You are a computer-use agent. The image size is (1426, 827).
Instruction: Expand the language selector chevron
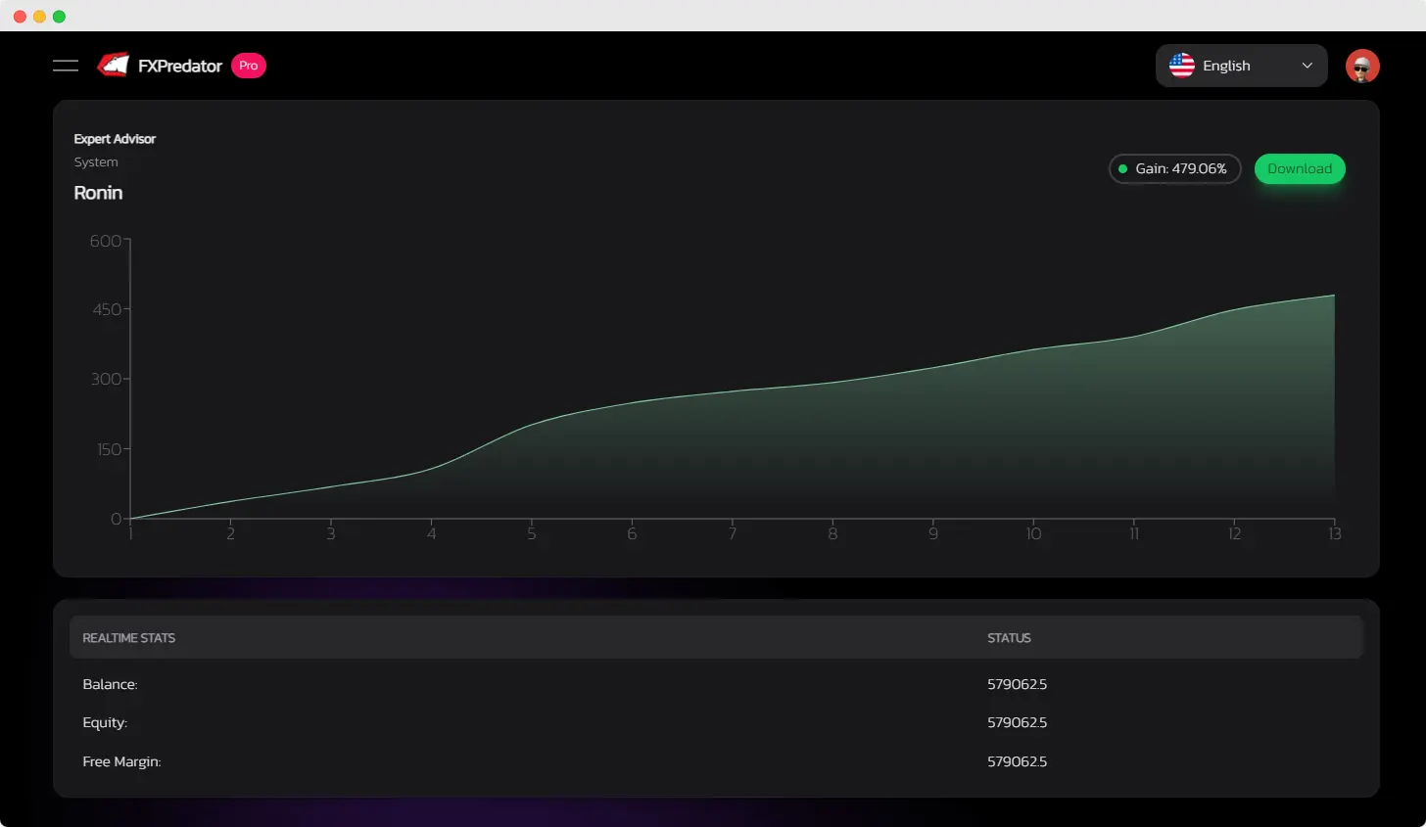tap(1307, 66)
